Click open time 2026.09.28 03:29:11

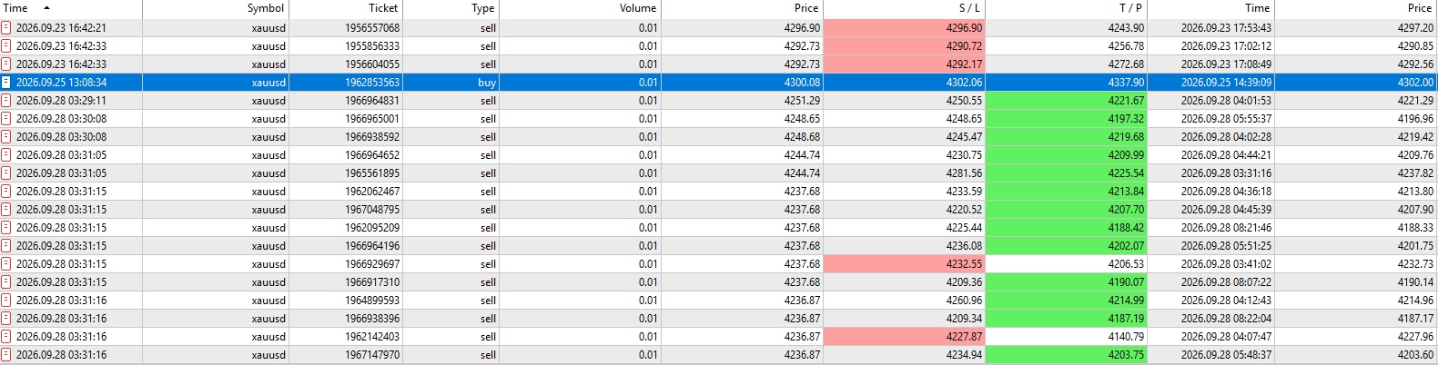[x=61, y=101]
